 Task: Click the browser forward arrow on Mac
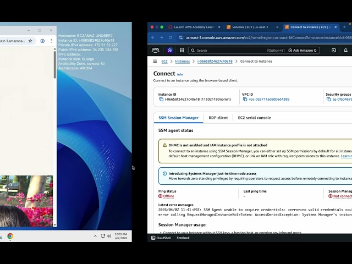pyautogui.click(x=161, y=38)
